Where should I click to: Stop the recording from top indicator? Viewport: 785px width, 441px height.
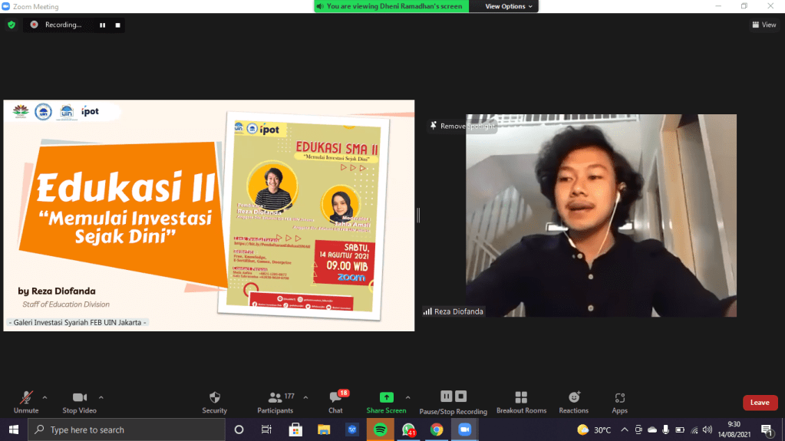pos(117,25)
